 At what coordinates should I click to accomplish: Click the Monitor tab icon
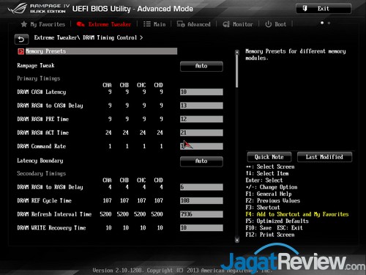coord(226,24)
